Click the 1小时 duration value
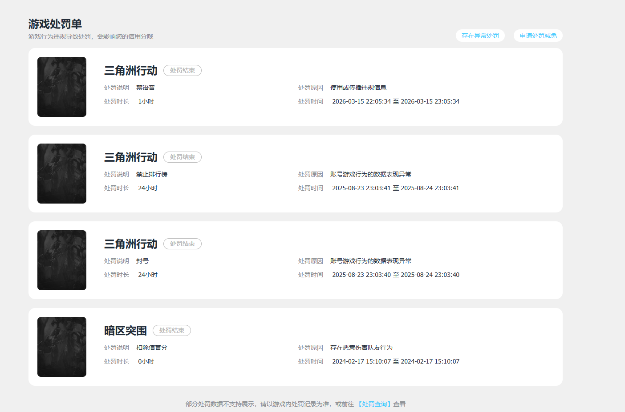 146,101
